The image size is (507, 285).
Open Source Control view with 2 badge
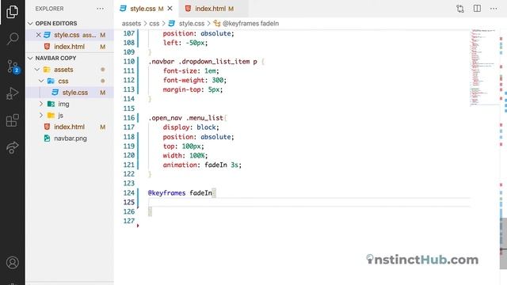click(x=13, y=66)
